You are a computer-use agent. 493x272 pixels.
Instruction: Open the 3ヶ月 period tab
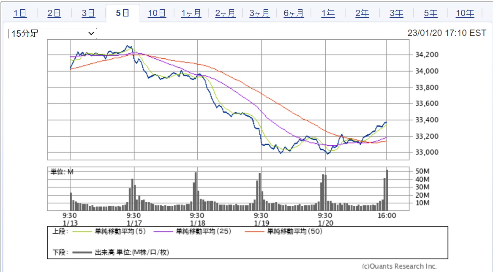point(260,13)
